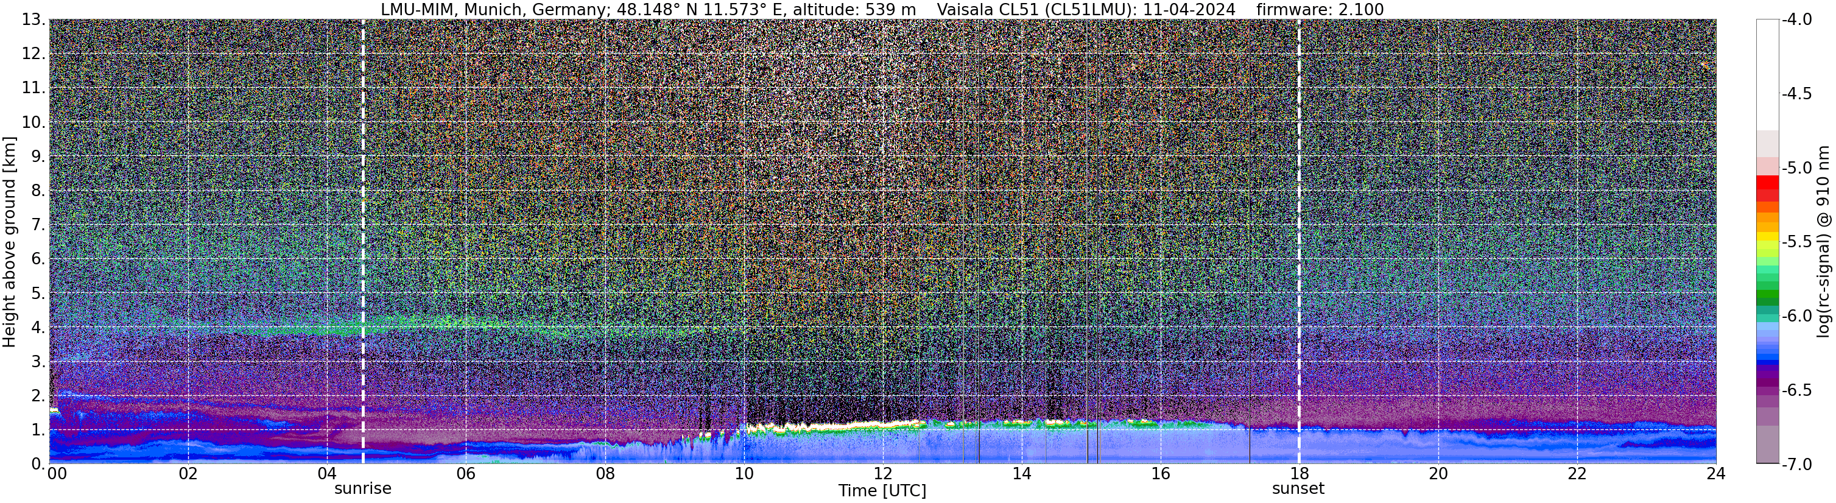
Task: Click the colorbar tick label '-4.0'
Action: point(1797,20)
